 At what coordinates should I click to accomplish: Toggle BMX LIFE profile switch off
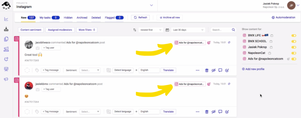click(293, 35)
